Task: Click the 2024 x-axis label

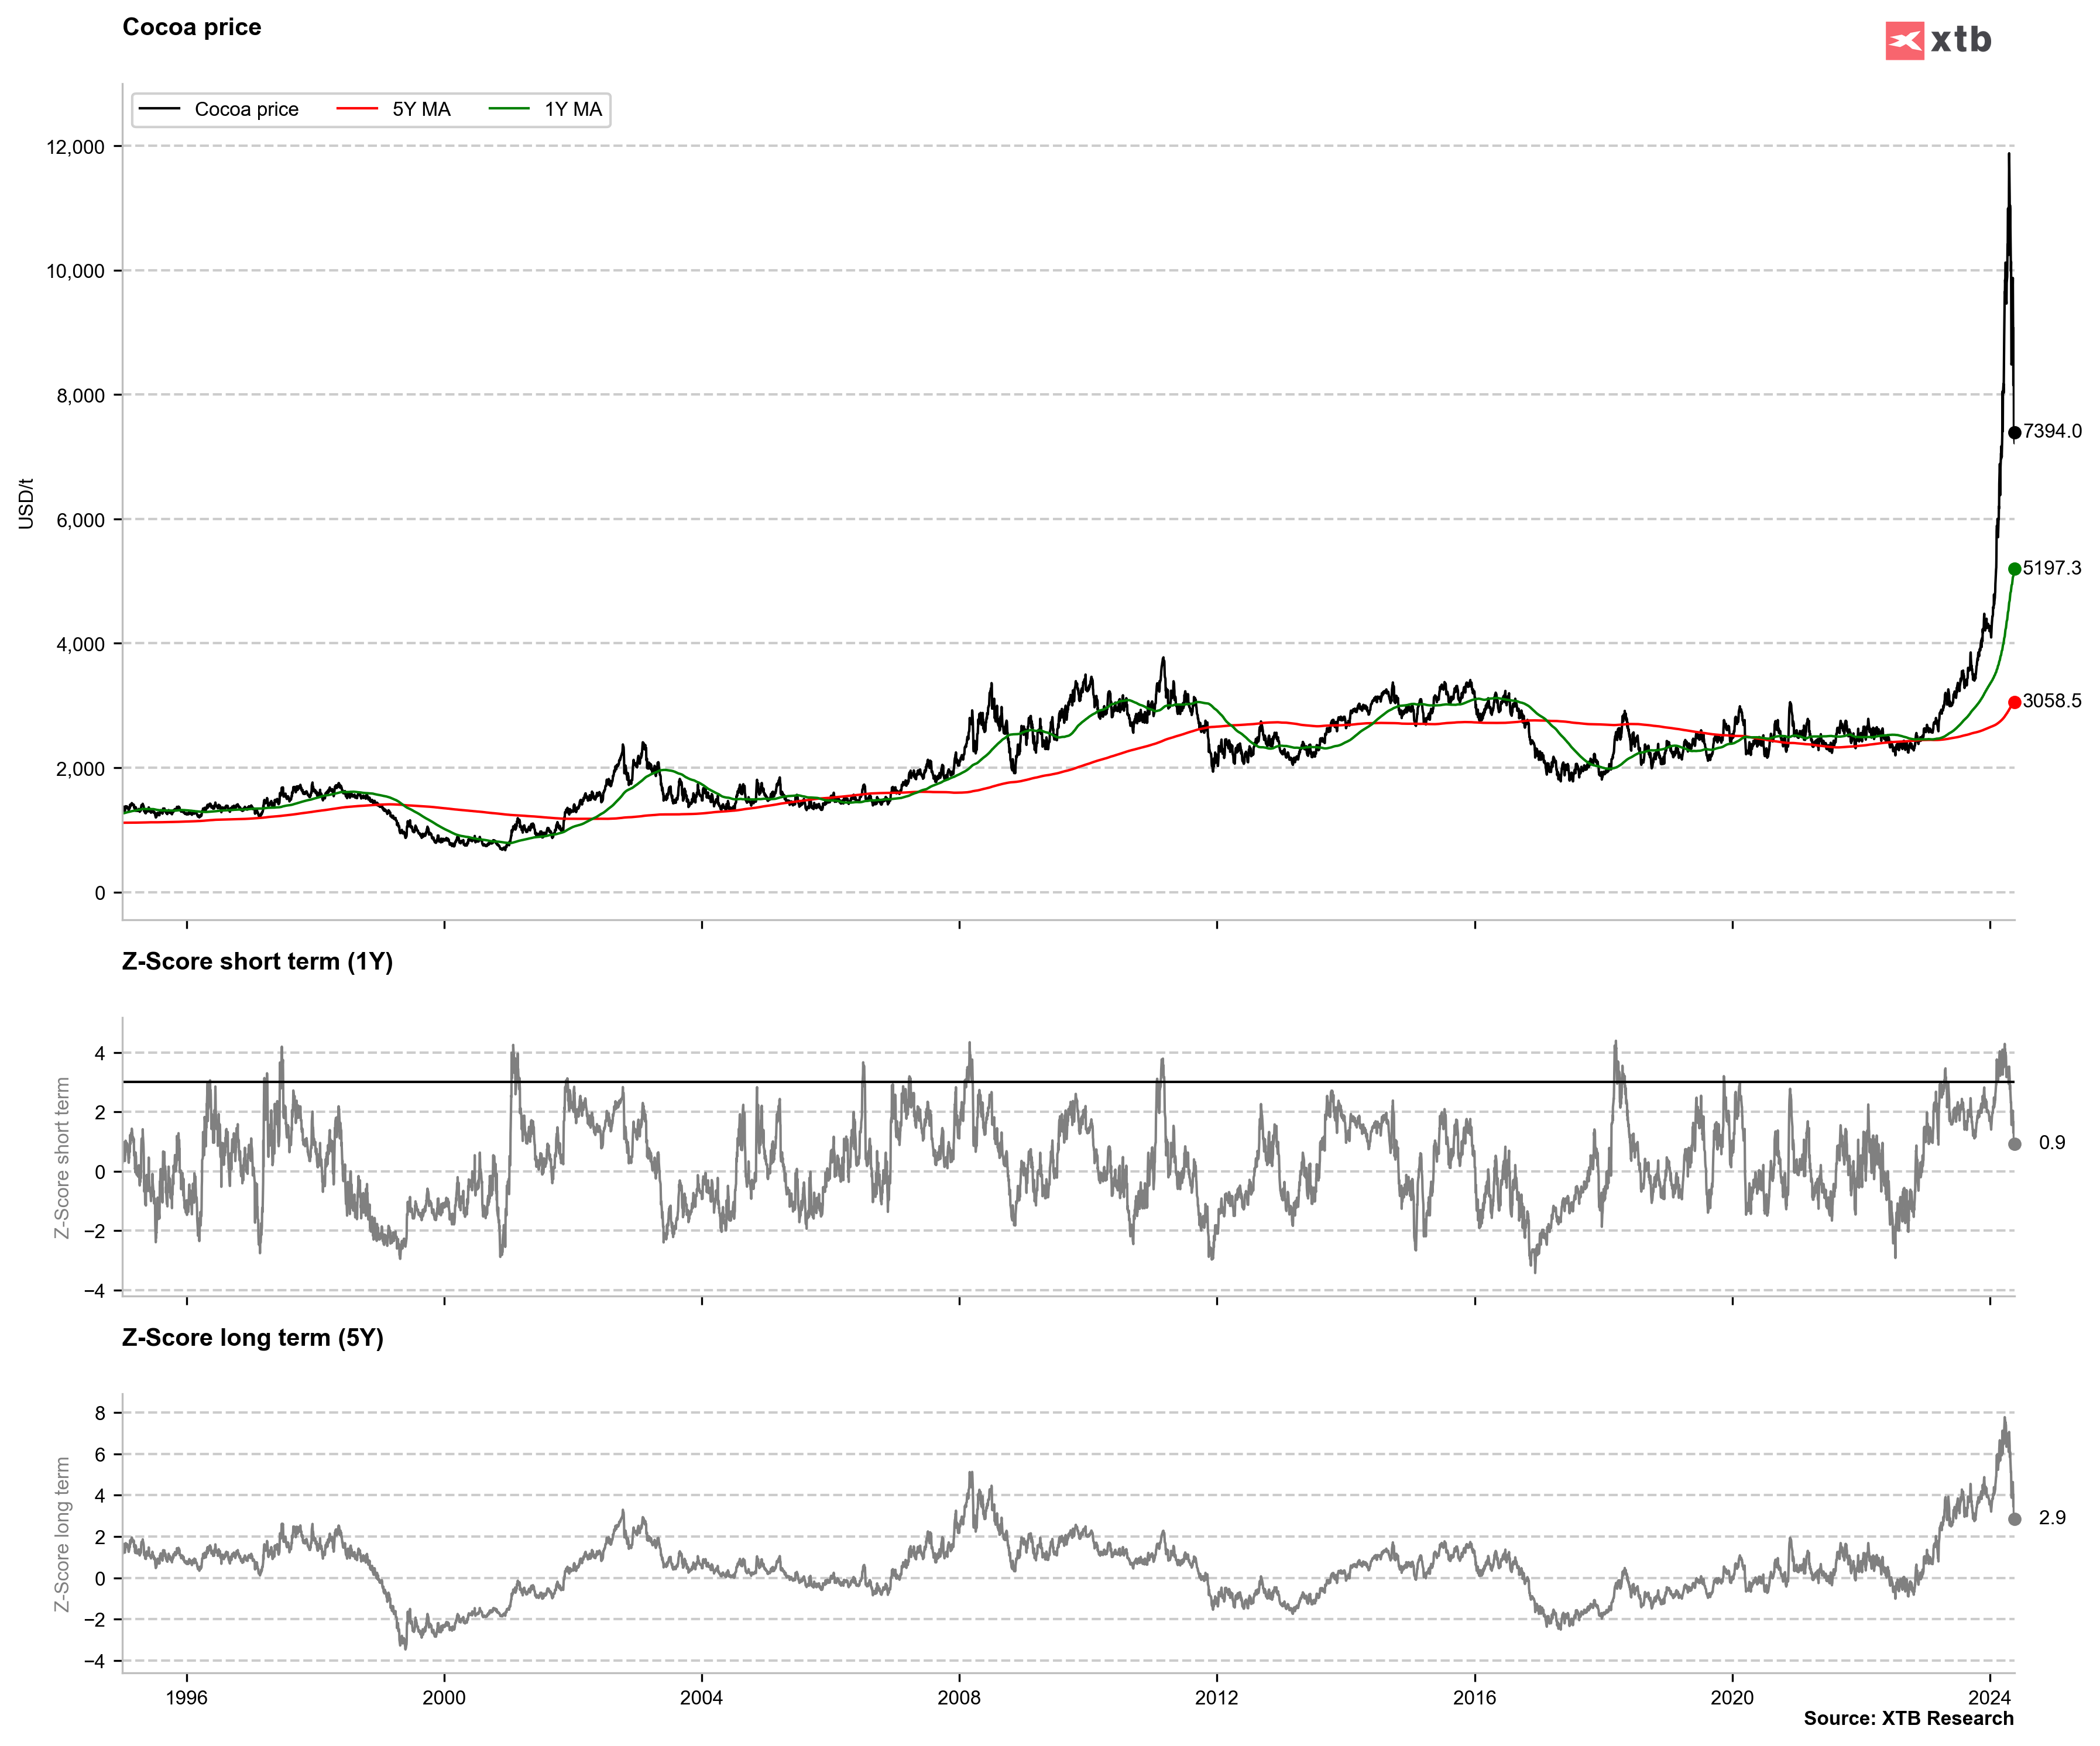Action: click(x=1989, y=1697)
